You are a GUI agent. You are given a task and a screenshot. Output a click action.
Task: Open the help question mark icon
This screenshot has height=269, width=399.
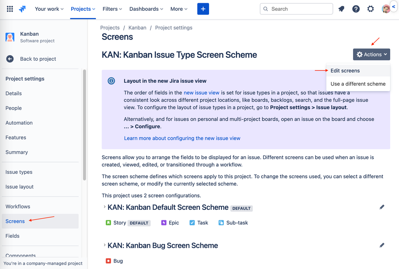coord(356,9)
